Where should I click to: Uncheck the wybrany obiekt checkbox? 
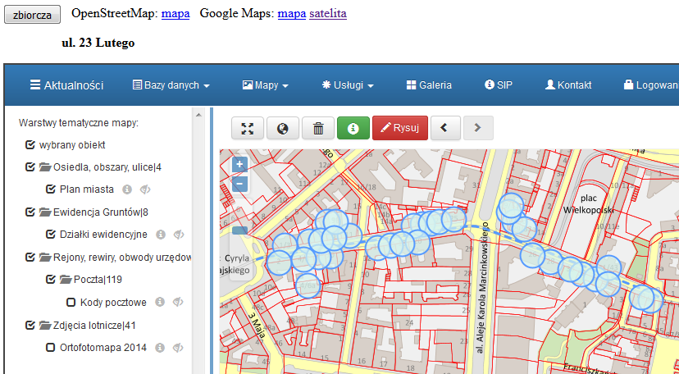click(30, 145)
